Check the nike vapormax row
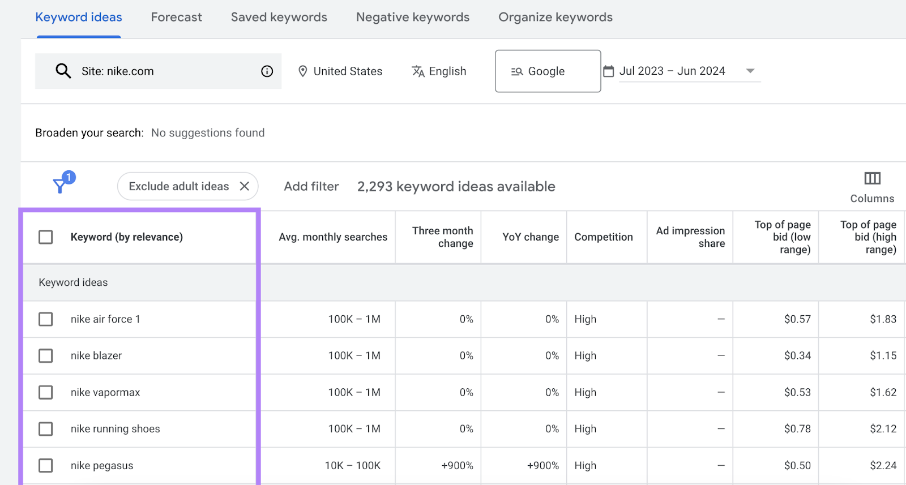The height and width of the screenshot is (485, 906). point(46,393)
